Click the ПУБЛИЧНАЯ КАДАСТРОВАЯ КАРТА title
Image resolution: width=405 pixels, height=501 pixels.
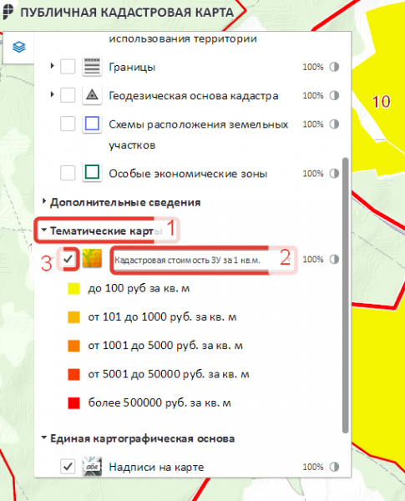(127, 13)
